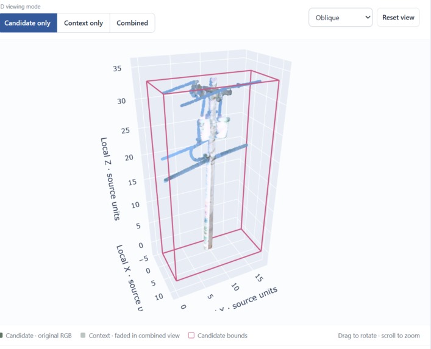Click the Candidate original RGB legend swatch
The image size is (431, 349).
1,335
